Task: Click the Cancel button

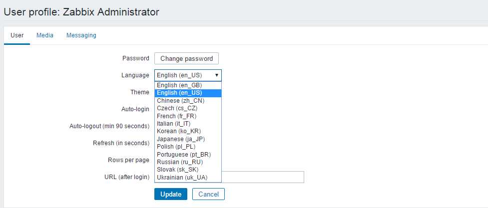Action: [x=208, y=195]
